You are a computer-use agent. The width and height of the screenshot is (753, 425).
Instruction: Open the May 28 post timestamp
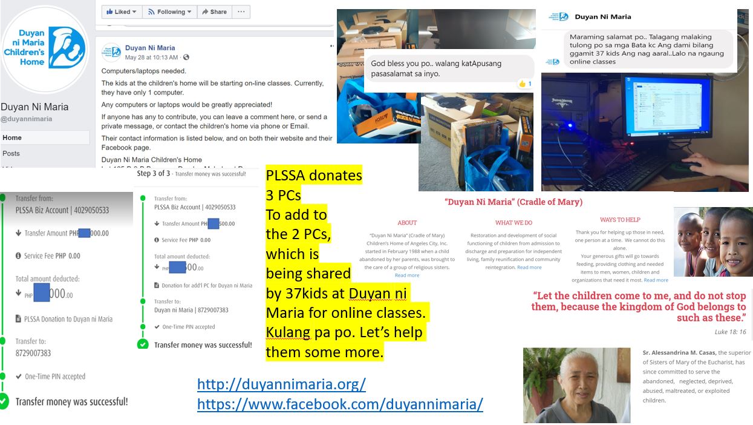pos(151,58)
